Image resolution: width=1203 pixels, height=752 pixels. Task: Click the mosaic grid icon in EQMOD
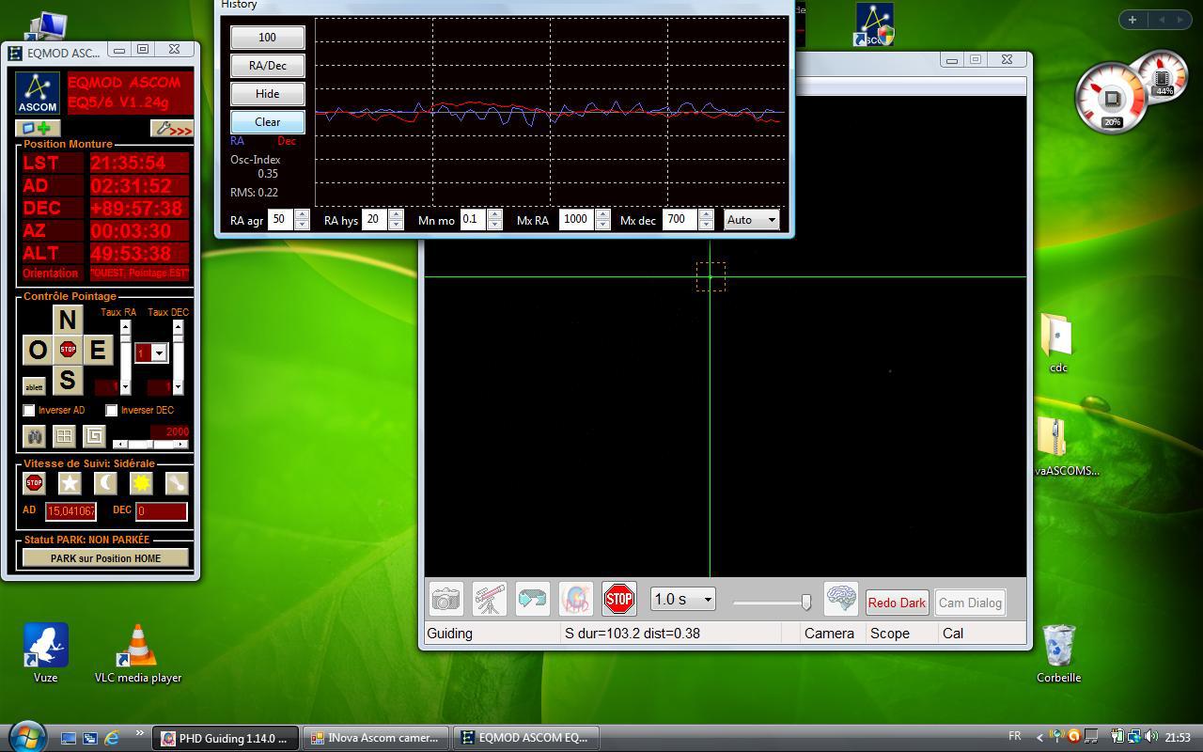pyautogui.click(x=64, y=436)
